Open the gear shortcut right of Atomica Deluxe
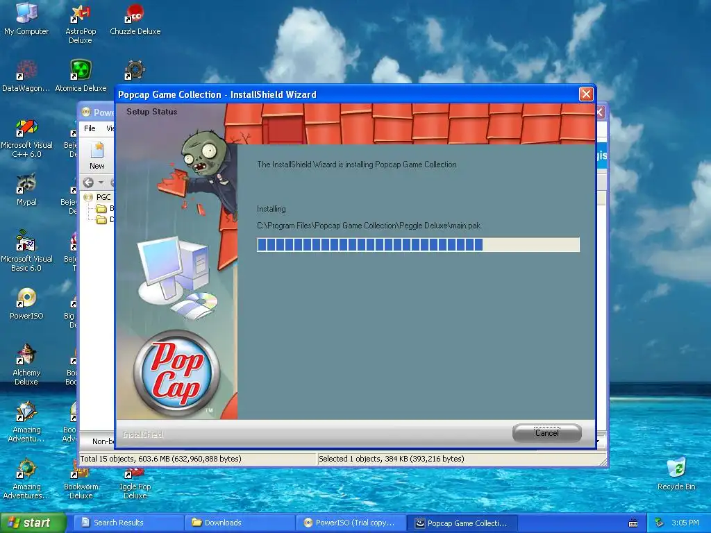This screenshot has width=711, height=533. click(x=135, y=70)
